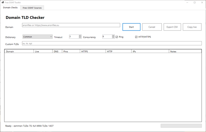Maximize the Free OSINT Toolkit window

point(195,3)
